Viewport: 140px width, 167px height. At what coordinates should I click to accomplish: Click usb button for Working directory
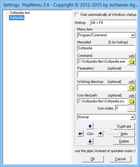click(x=132, y=82)
